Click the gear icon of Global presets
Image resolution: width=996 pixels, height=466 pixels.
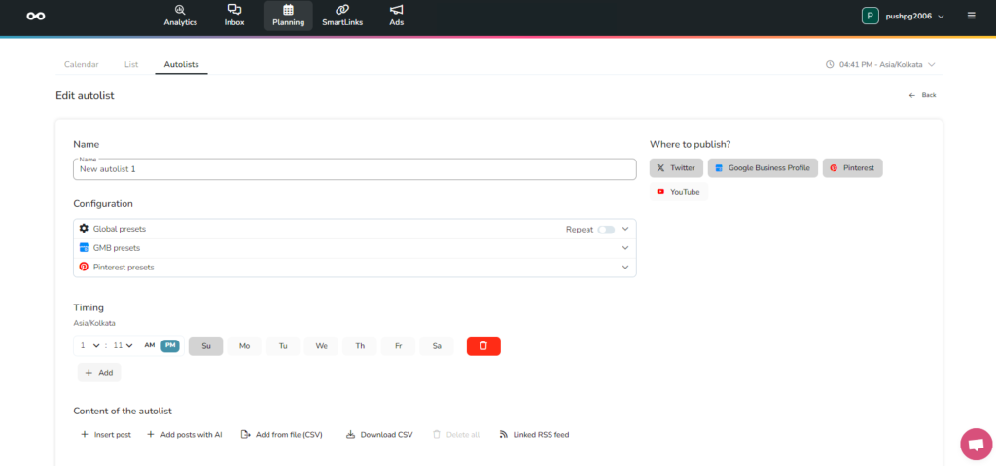(84, 229)
